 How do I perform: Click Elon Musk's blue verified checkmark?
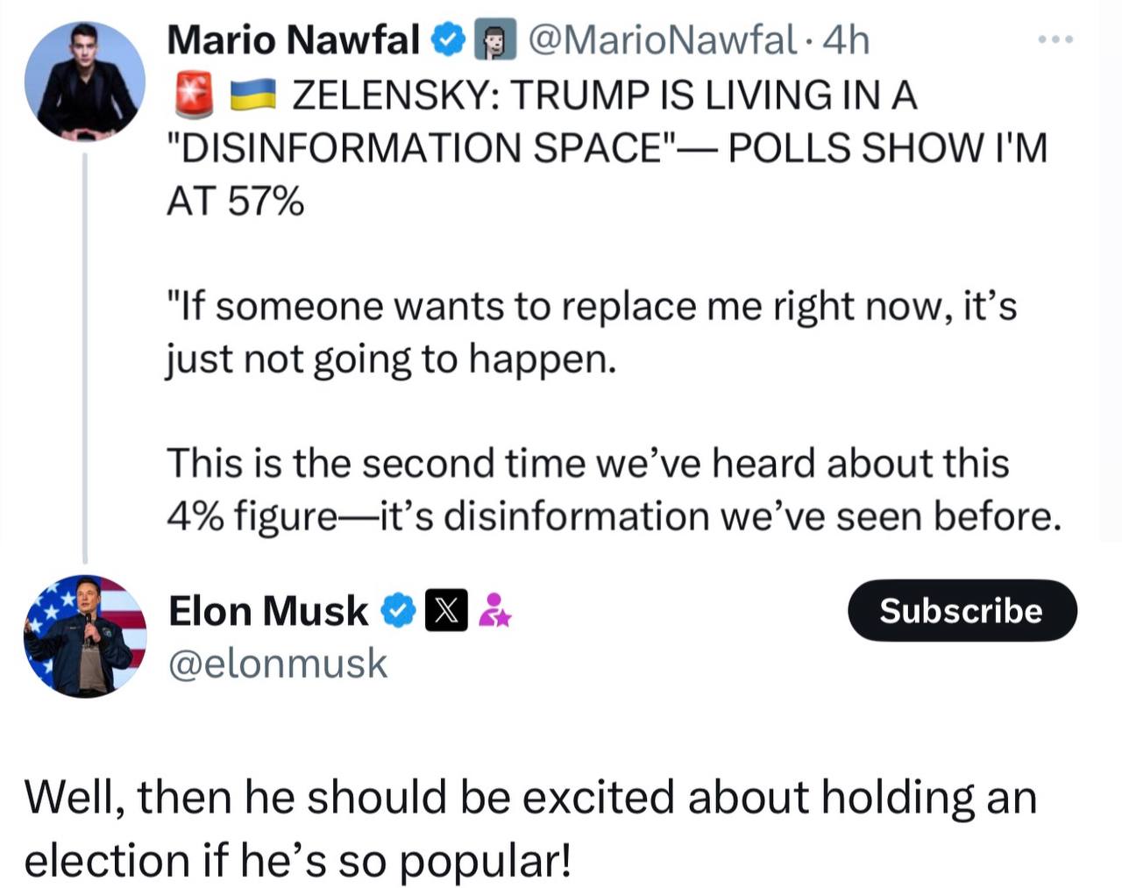point(399,611)
